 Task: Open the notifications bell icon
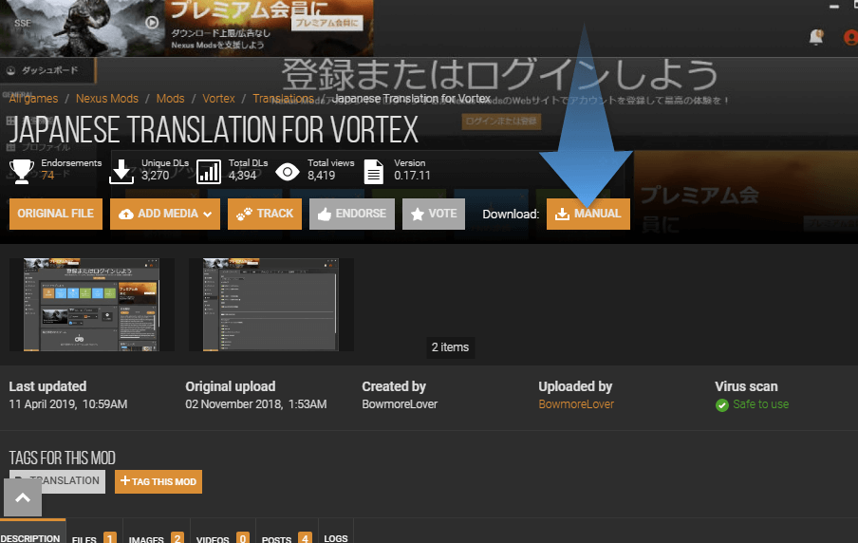(816, 37)
